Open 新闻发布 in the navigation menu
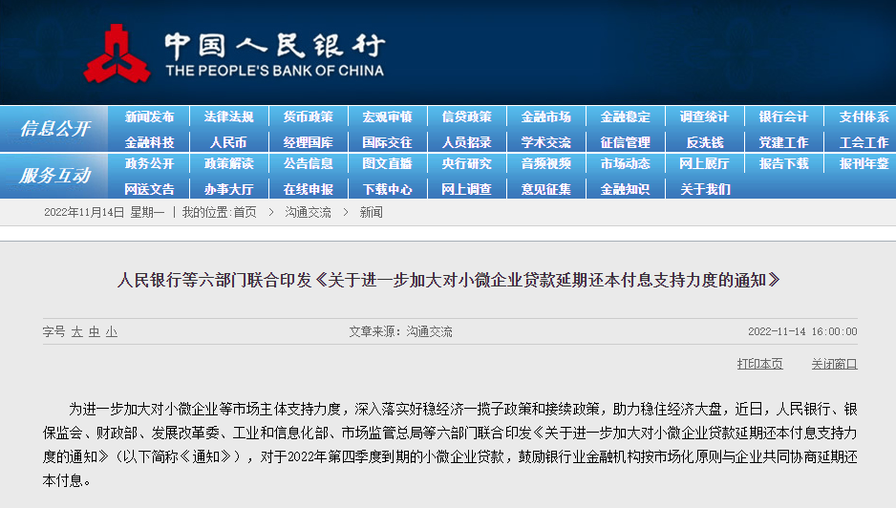The height and width of the screenshot is (508, 896). [149, 117]
